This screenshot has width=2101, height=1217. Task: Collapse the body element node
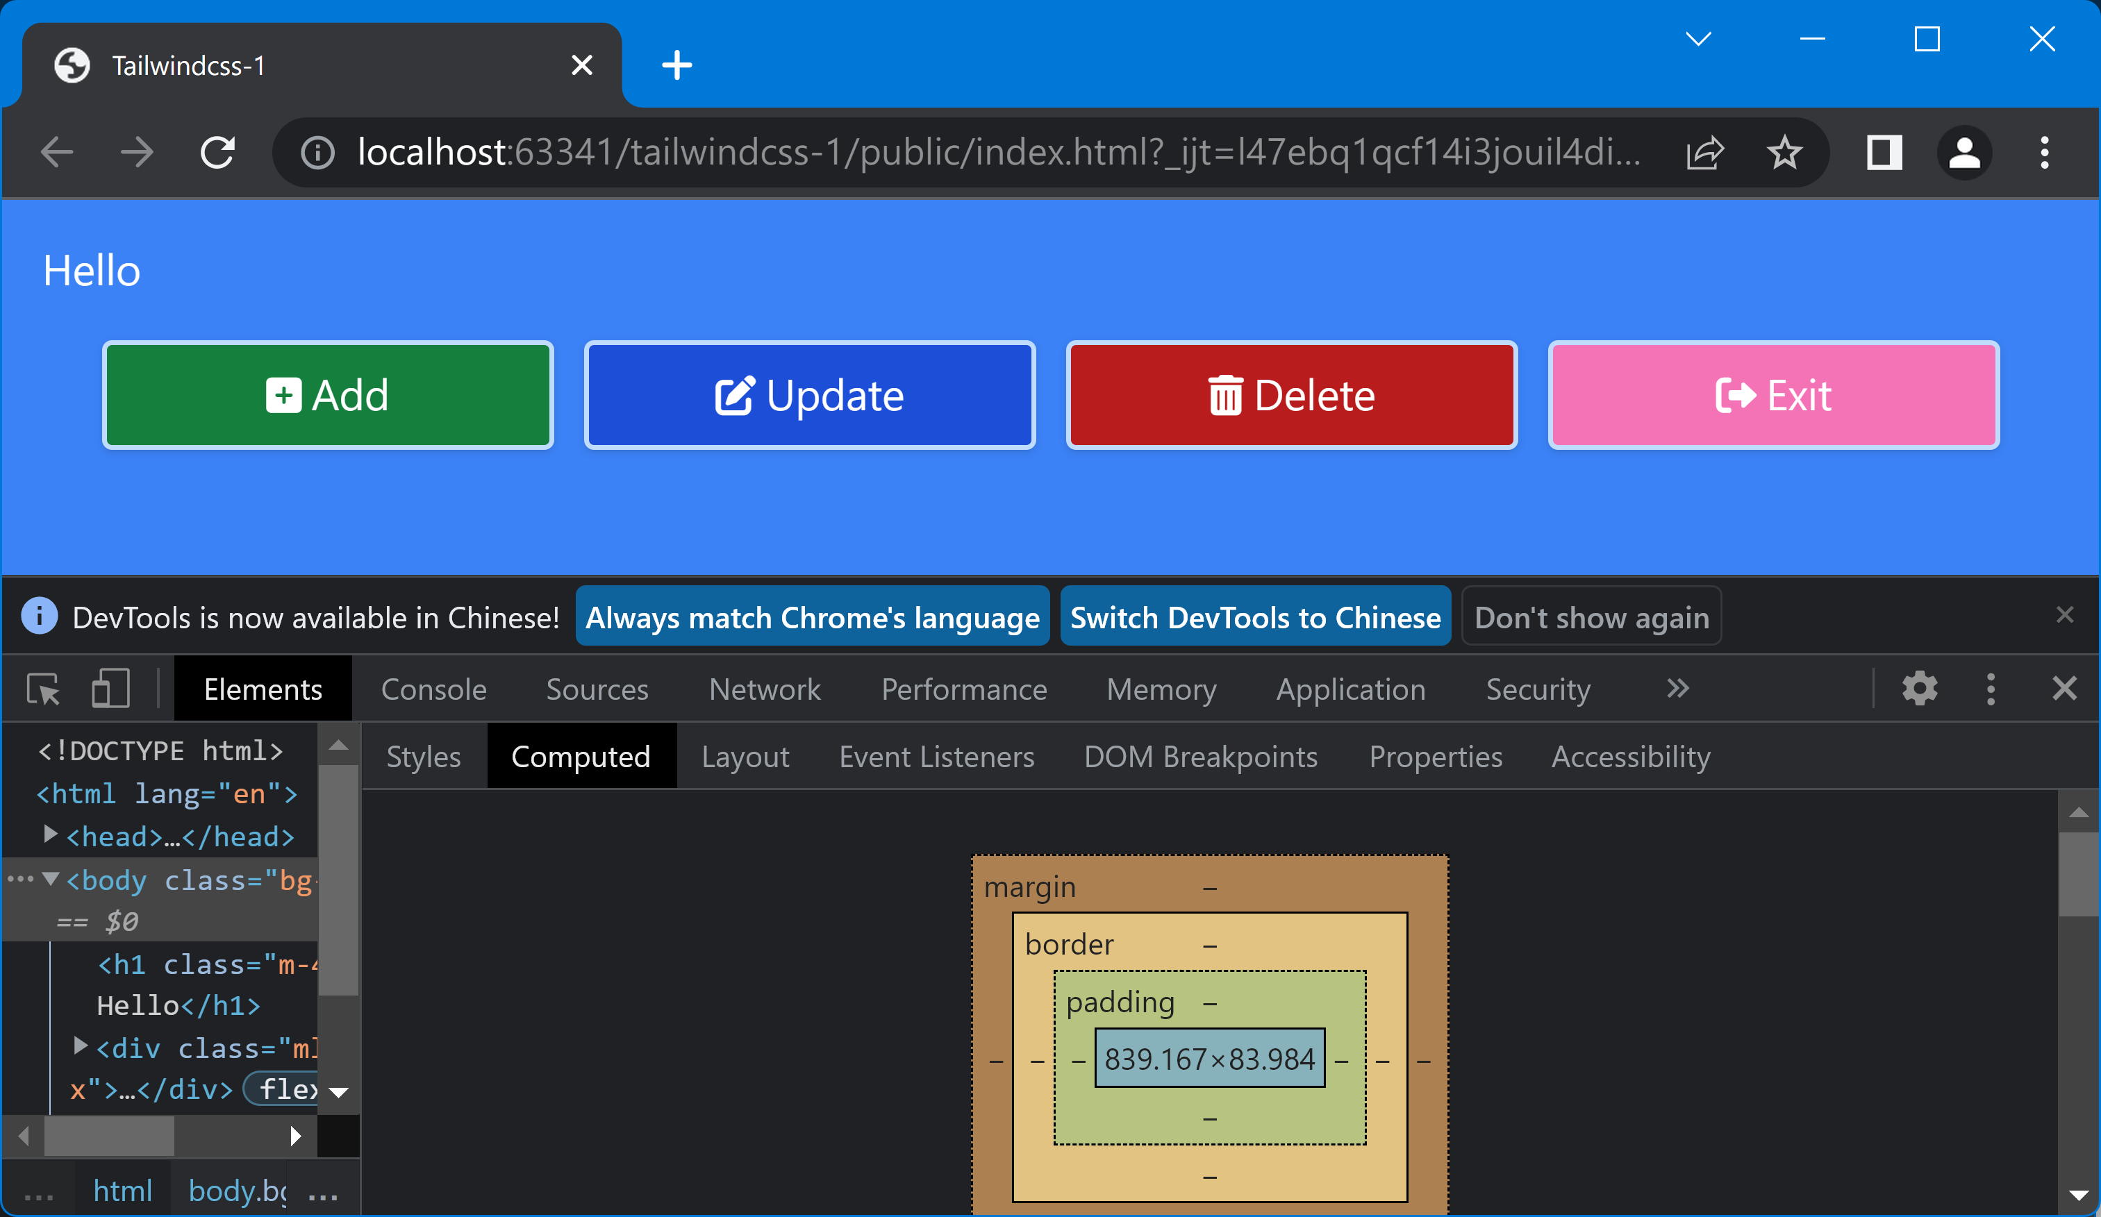pos(50,879)
